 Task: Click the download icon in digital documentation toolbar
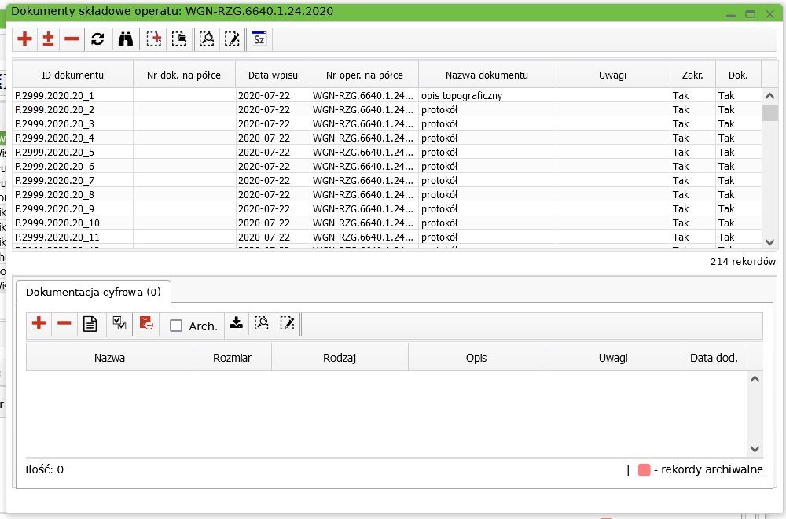(236, 323)
